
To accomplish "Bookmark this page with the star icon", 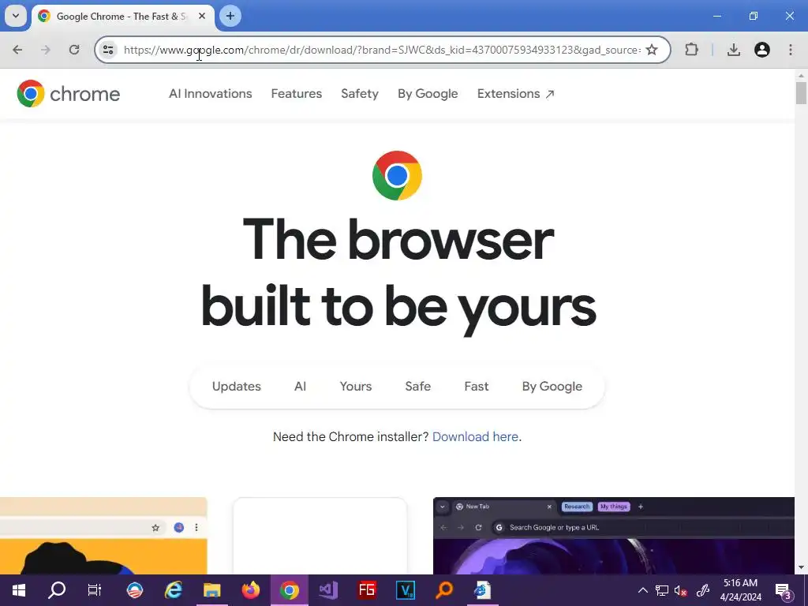I will coord(652,50).
